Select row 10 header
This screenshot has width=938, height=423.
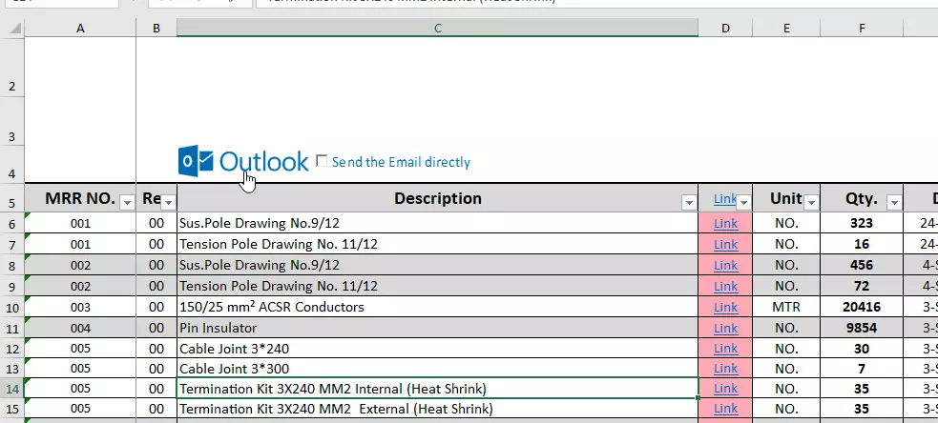(12, 307)
